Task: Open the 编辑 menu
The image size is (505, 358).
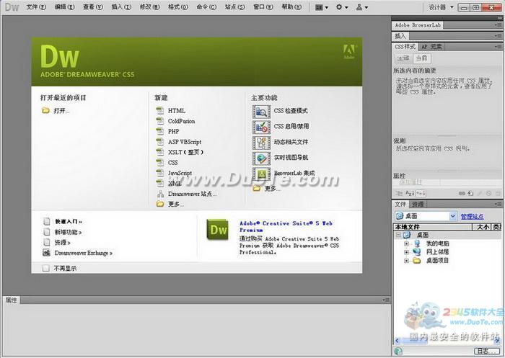Action: [x=64, y=6]
